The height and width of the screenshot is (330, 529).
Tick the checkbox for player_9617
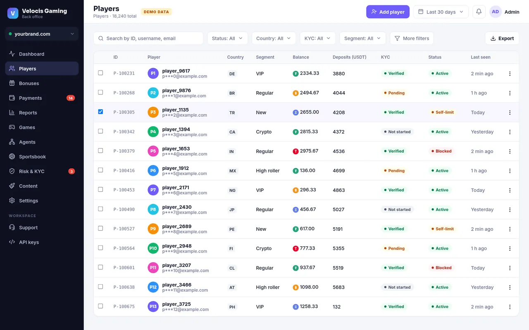click(x=100, y=73)
